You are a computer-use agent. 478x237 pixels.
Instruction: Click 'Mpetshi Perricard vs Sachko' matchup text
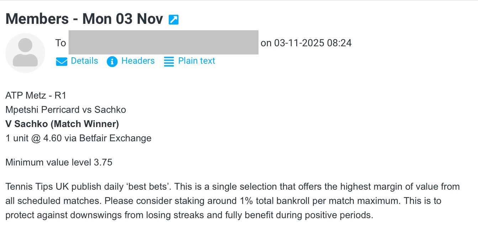pyautogui.click(x=65, y=110)
